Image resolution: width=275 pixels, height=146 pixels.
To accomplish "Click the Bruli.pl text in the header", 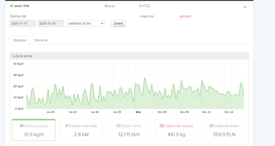I will 110,6.
